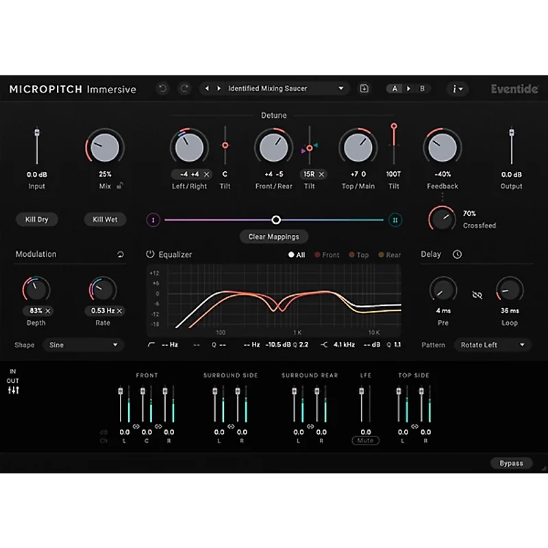Switch to the OUT meter view

coord(12,381)
